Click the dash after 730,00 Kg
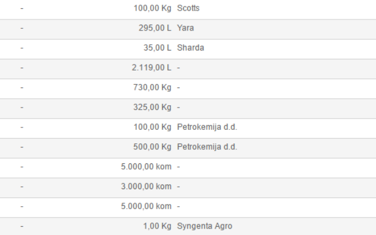This screenshot has width=376, height=235. [x=179, y=88]
